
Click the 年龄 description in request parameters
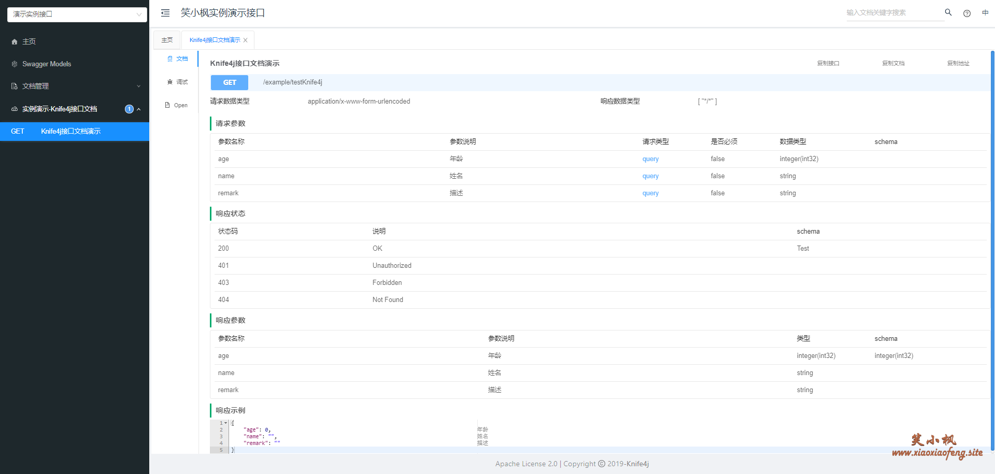(457, 159)
